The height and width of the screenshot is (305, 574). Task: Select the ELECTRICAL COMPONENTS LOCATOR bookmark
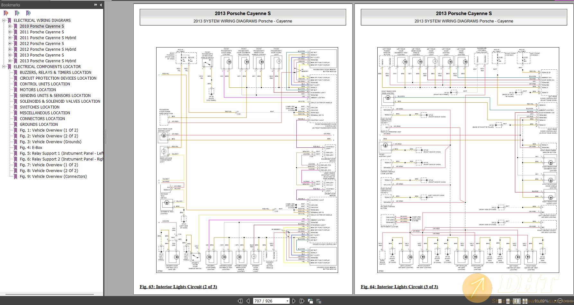coord(47,67)
